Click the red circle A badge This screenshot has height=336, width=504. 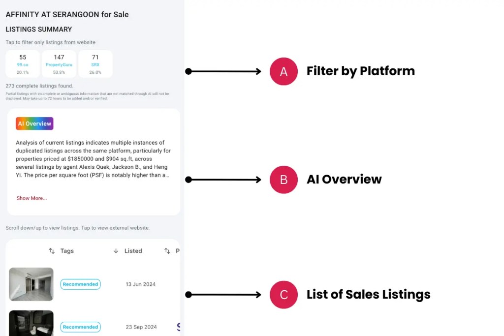coord(283,71)
